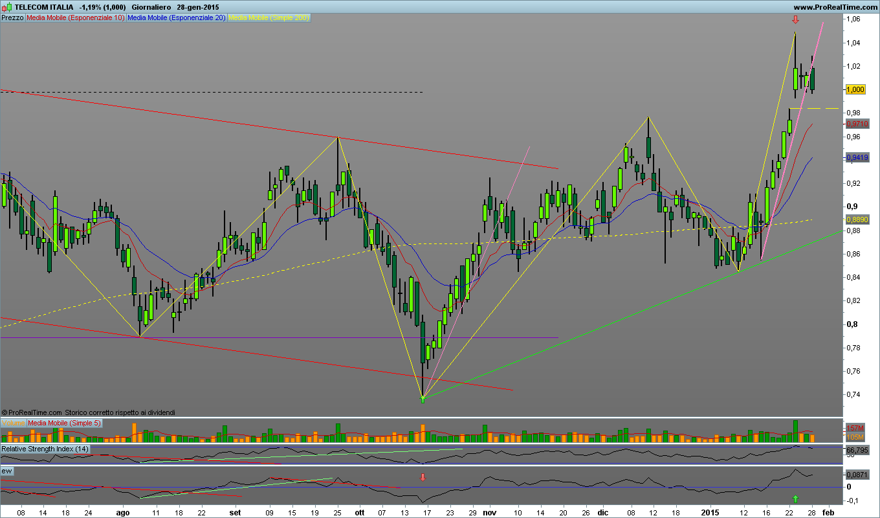Click the 0,9419 blue moving average tag
This screenshot has width=880, height=518.
(857, 157)
